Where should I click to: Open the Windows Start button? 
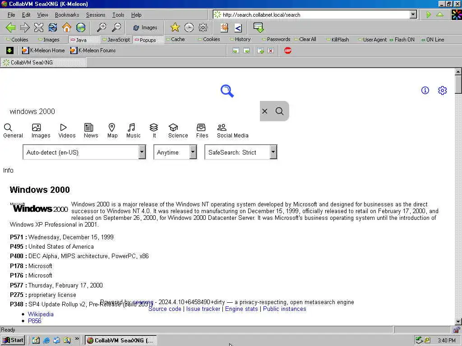coord(13,341)
